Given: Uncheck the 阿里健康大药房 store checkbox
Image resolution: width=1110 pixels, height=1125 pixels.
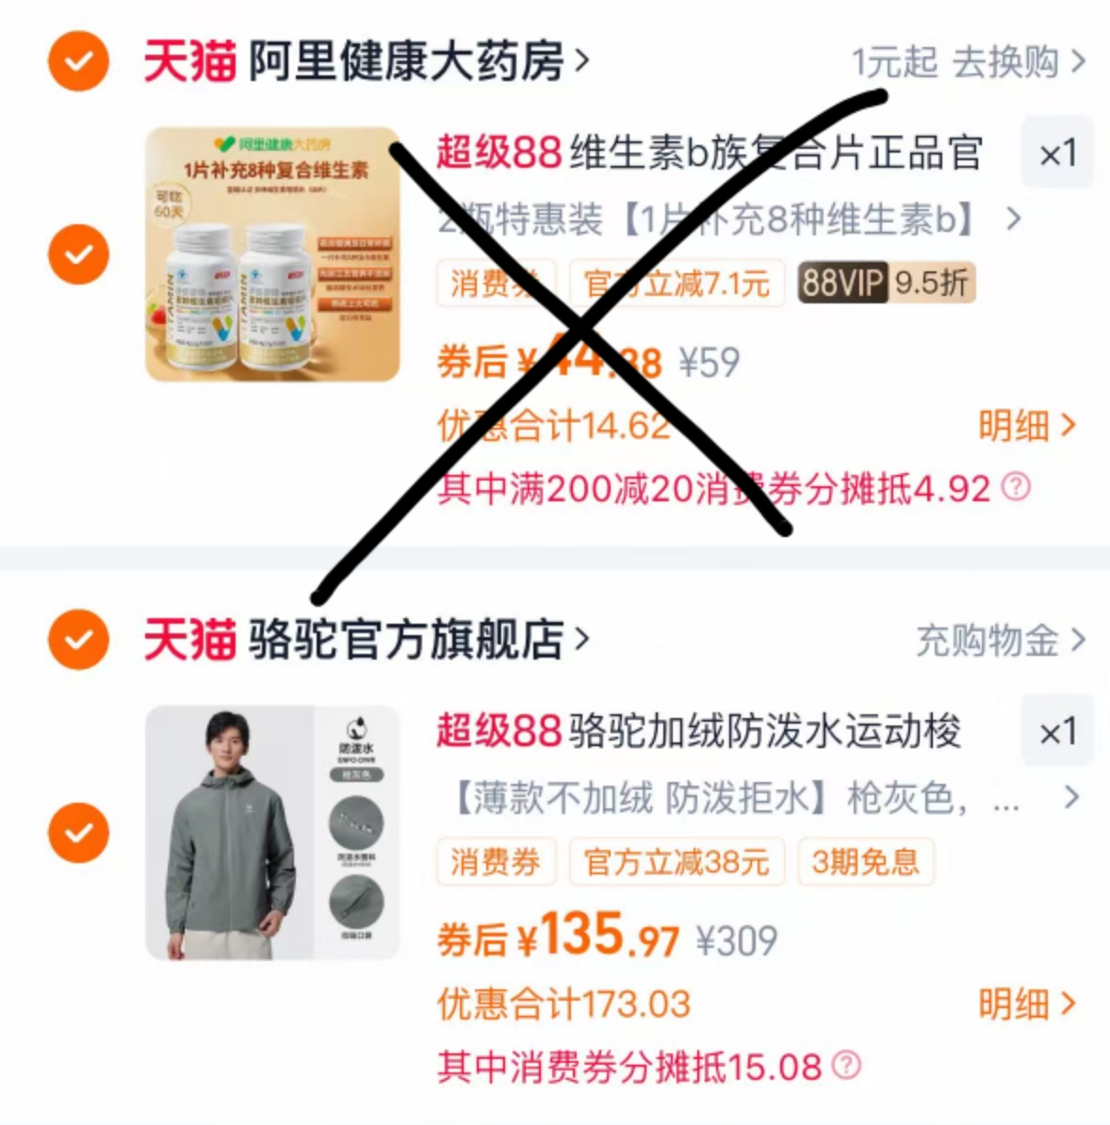Looking at the screenshot, I should 79,61.
